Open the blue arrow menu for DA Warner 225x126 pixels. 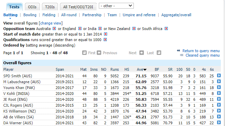219,122
